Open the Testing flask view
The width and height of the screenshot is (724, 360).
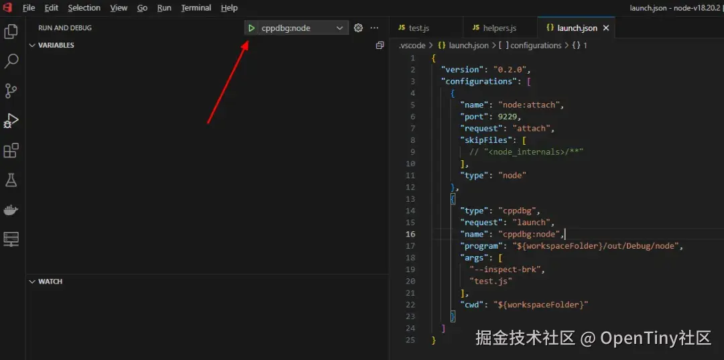click(x=11, y=180)
